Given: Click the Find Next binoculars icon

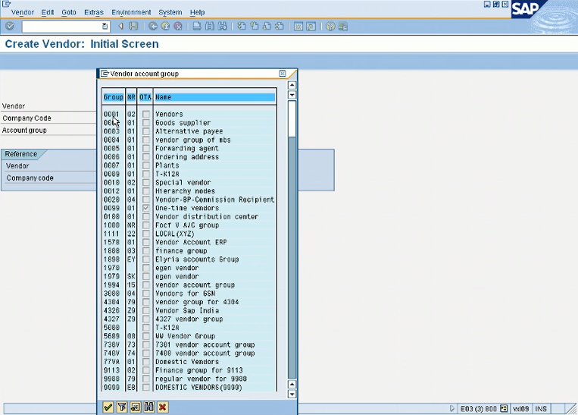Looking at the screenshot, I should pyautogui.click(x=222, y=27).
